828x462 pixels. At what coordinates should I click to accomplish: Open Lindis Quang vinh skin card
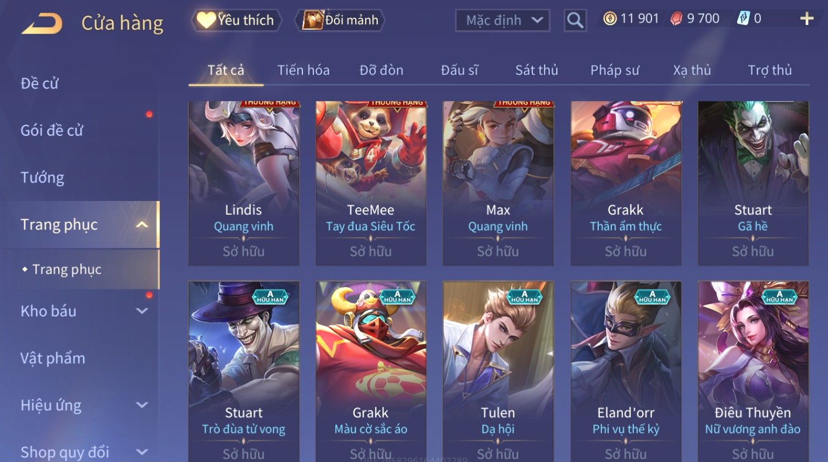pos(244,183)
